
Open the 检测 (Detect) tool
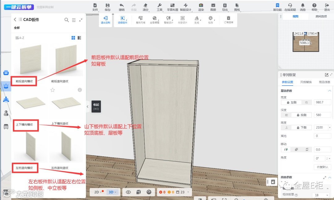coord(211,20)
